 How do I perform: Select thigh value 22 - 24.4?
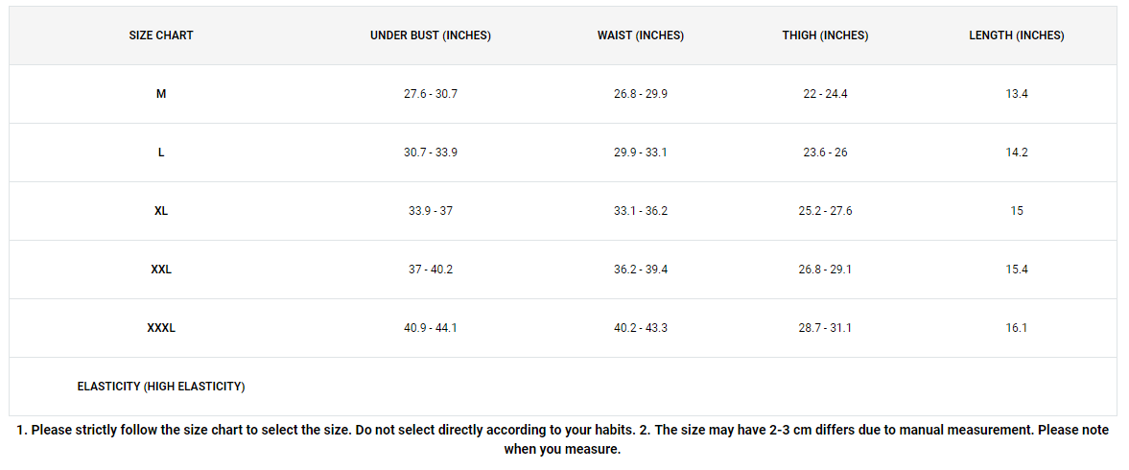point(825,94)
